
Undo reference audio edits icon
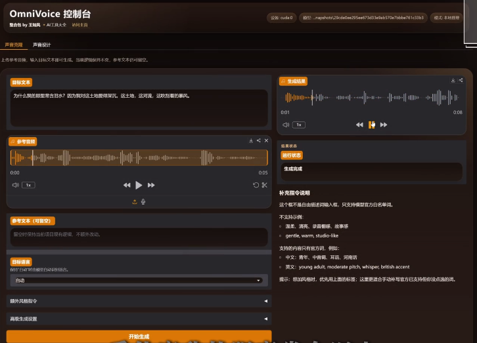pyautogui.click(x=256, y=185)
